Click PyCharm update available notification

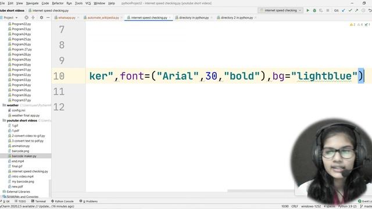coord(37,207)
